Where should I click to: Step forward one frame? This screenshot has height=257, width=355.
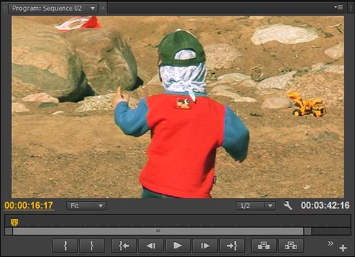tap(205, 246)
